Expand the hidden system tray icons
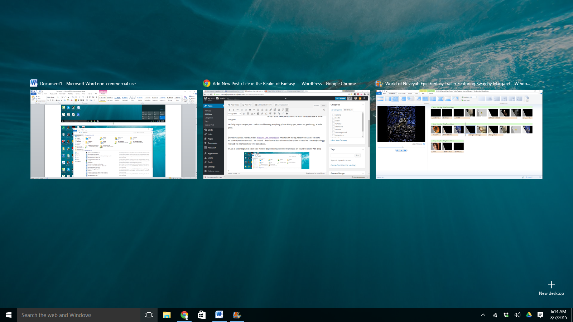Image resolution: width=573 pixels, height=322 pixels. 483,315
